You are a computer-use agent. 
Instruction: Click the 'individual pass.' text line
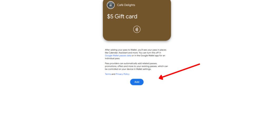(112, 58)
